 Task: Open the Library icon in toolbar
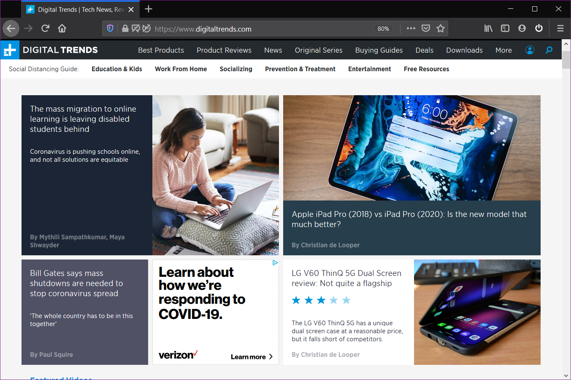point(488,28)
